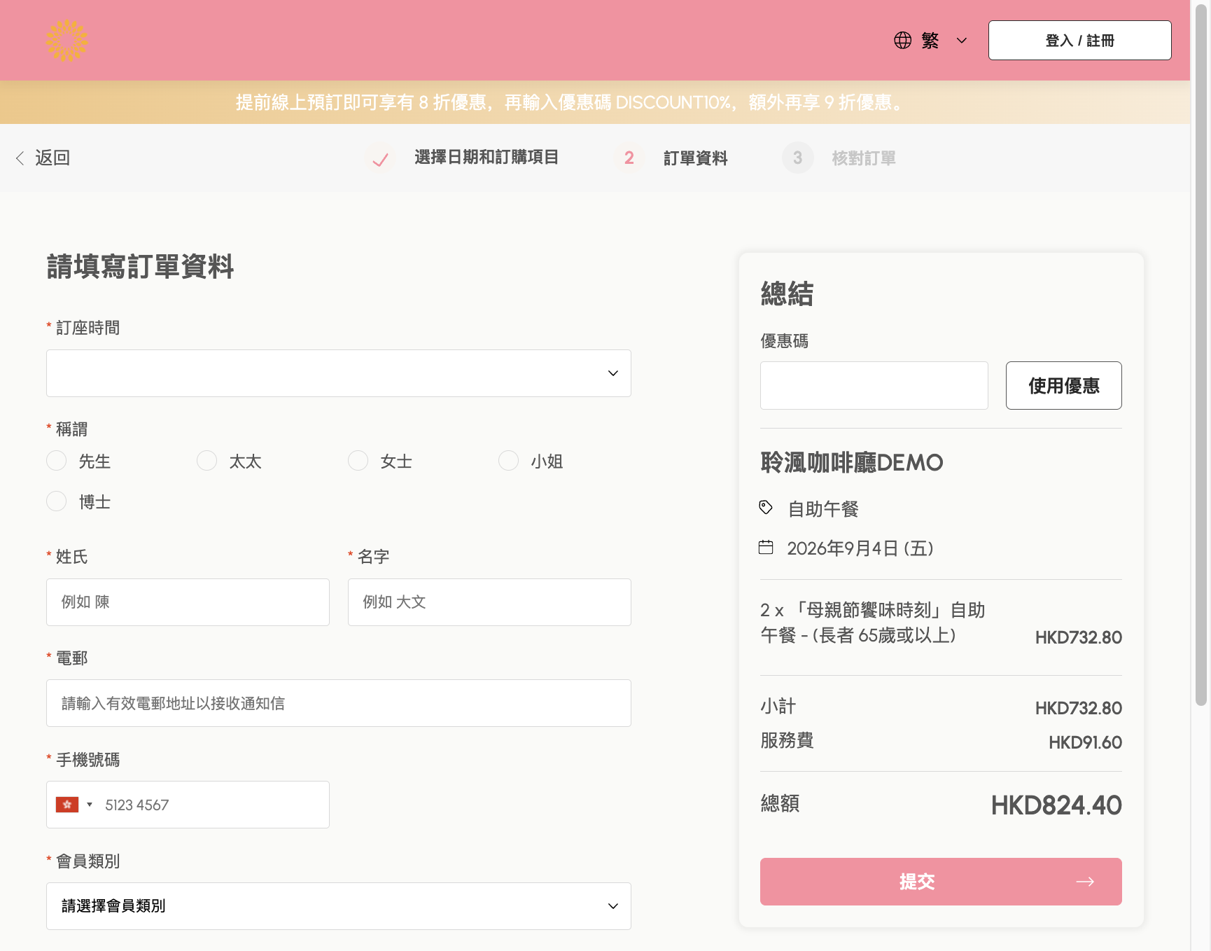Expand the 請選擇會員類別 dropdown
The image size is (1211, 951).
tap(339, 906)
